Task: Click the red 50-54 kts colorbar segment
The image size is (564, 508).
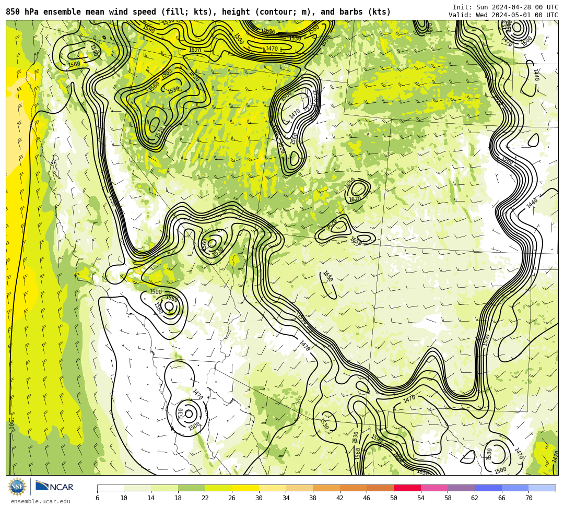Action: pos(407,488)
